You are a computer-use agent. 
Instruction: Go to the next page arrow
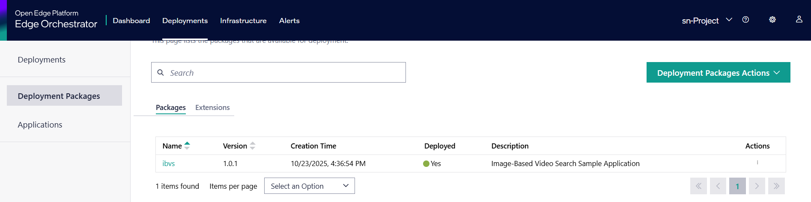pos(757,186)
